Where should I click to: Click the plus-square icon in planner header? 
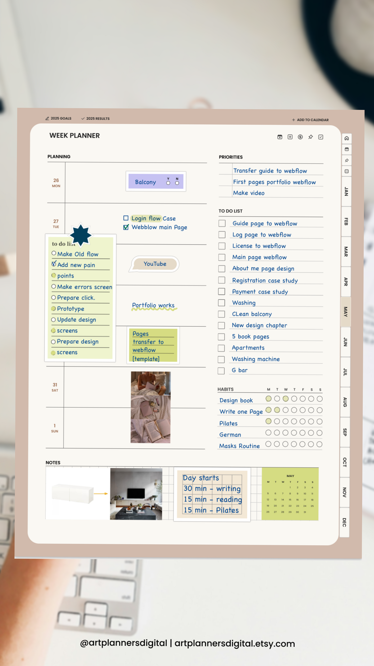pyautogui.click(x=290, y=137)
